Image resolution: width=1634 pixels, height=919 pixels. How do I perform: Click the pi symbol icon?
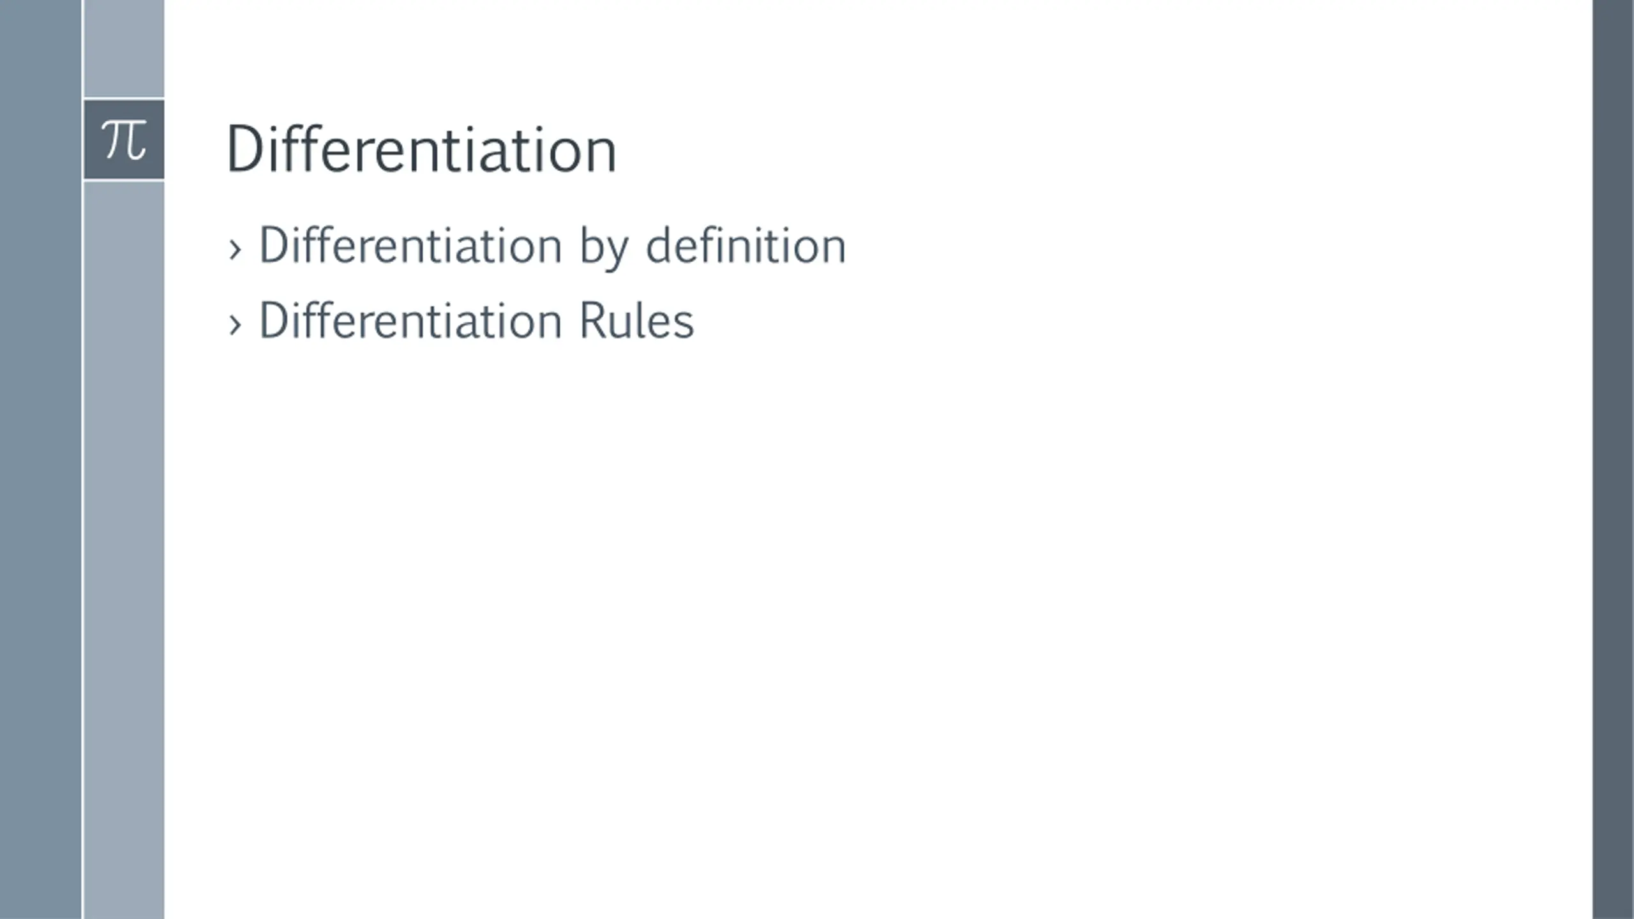pyautogui.click(x=124, y=139)
